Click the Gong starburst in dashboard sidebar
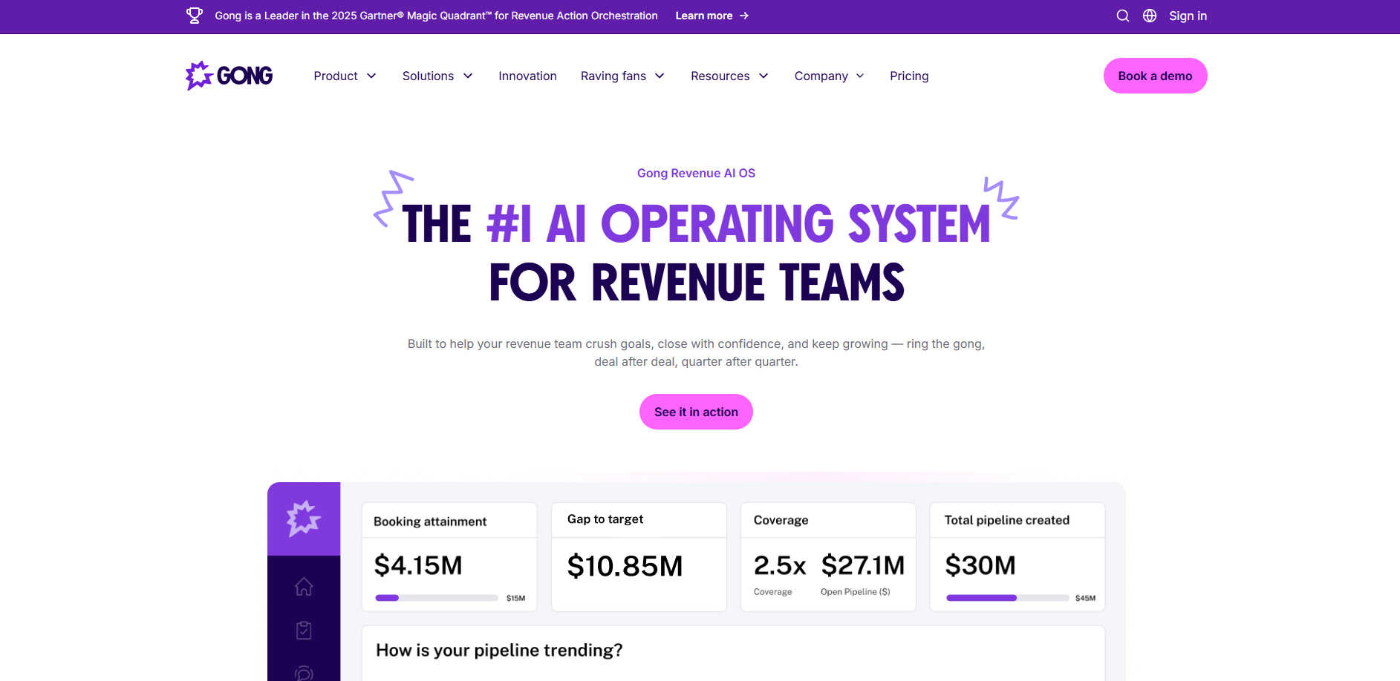1400x681 pixels. pyautogui.click(x=304, y=519)
